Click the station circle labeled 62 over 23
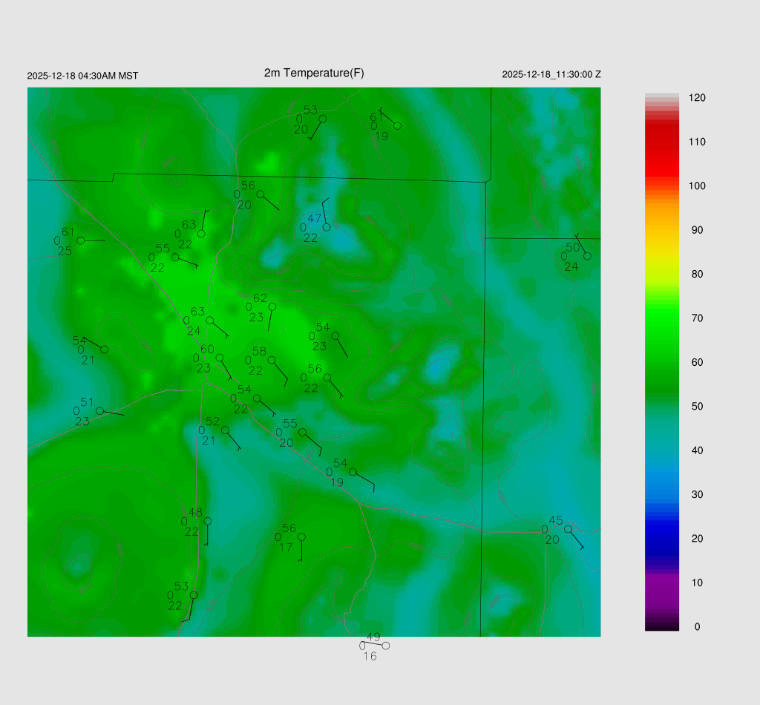The height and width of the screenshot is (705, 760). click(x=272, y=306)
